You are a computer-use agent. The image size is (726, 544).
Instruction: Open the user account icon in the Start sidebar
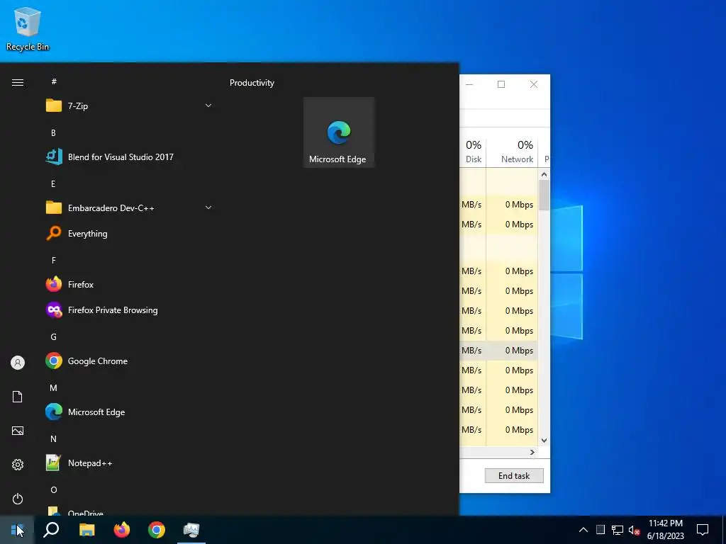pyautogui.click(x=18, y=363)
